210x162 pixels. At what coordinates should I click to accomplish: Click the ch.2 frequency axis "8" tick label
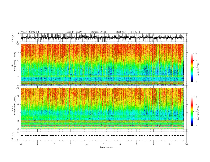coord(19,96)
